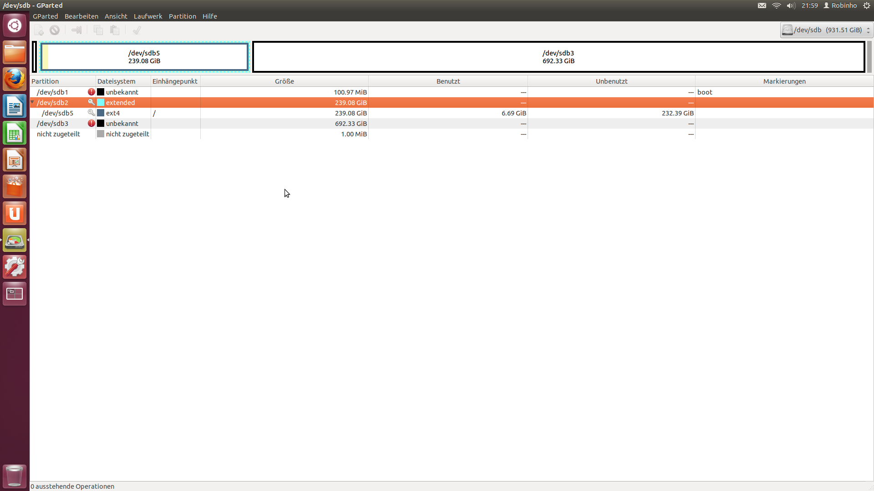This screenshot has height=491, width=874.
Task: Click the paste partition toolbar icon
Action: 115,30
